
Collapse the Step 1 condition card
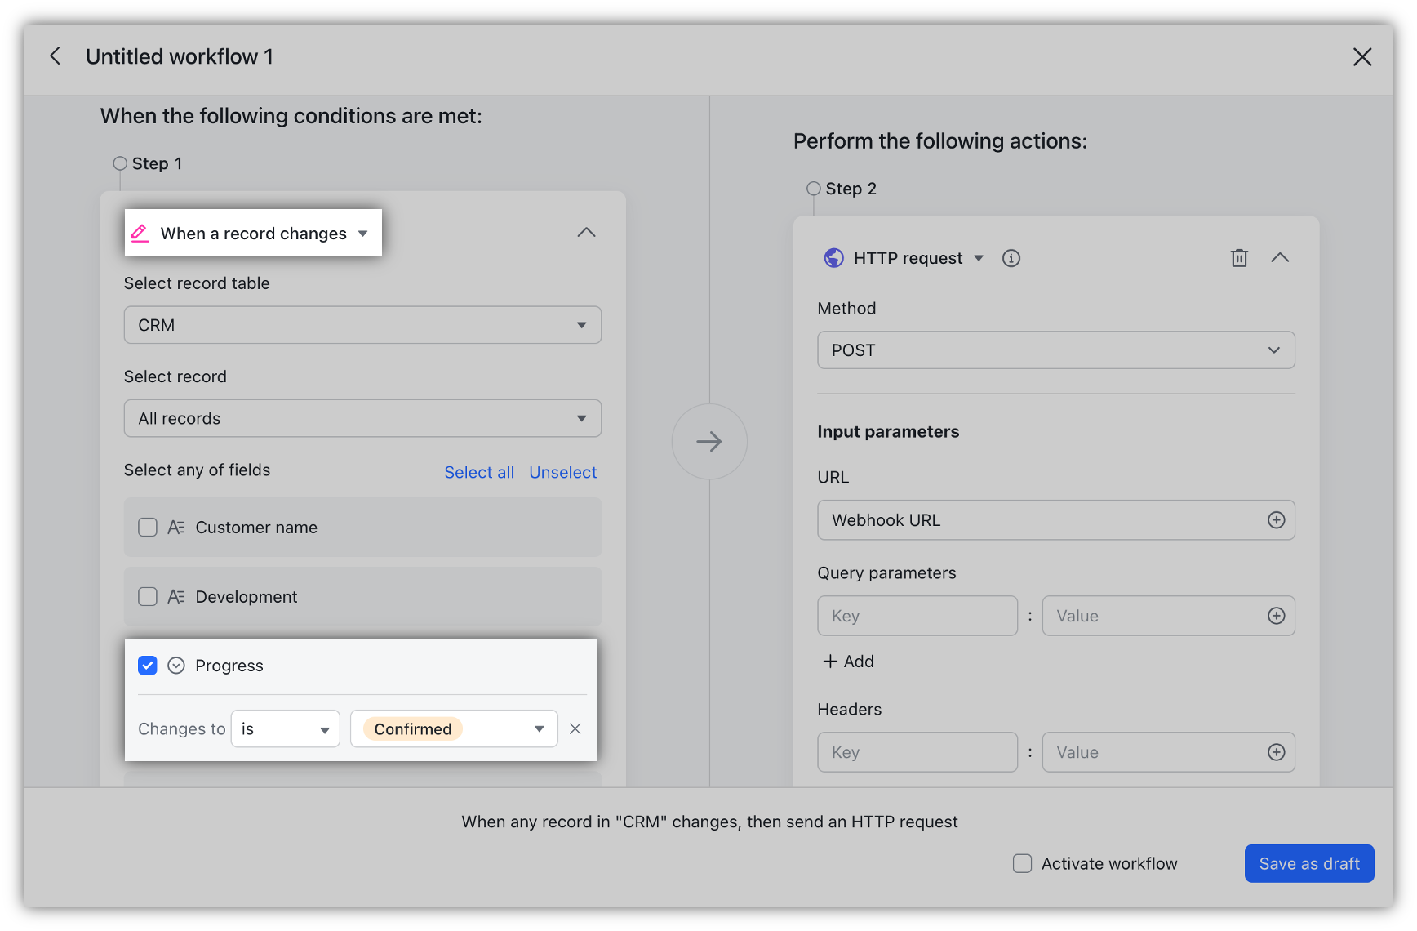tap(586, 232)
